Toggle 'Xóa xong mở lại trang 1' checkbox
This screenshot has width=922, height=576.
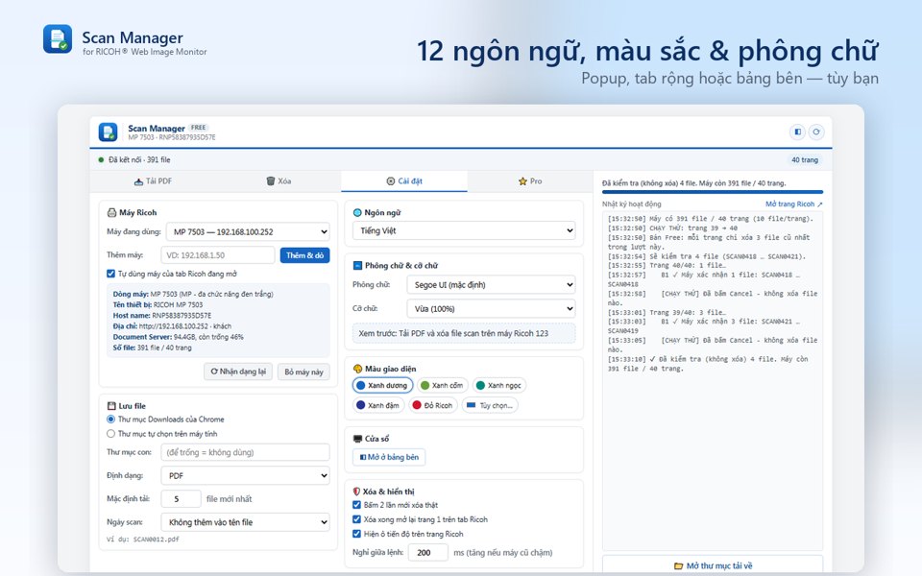pyautogui.click(x=356, y=519)
